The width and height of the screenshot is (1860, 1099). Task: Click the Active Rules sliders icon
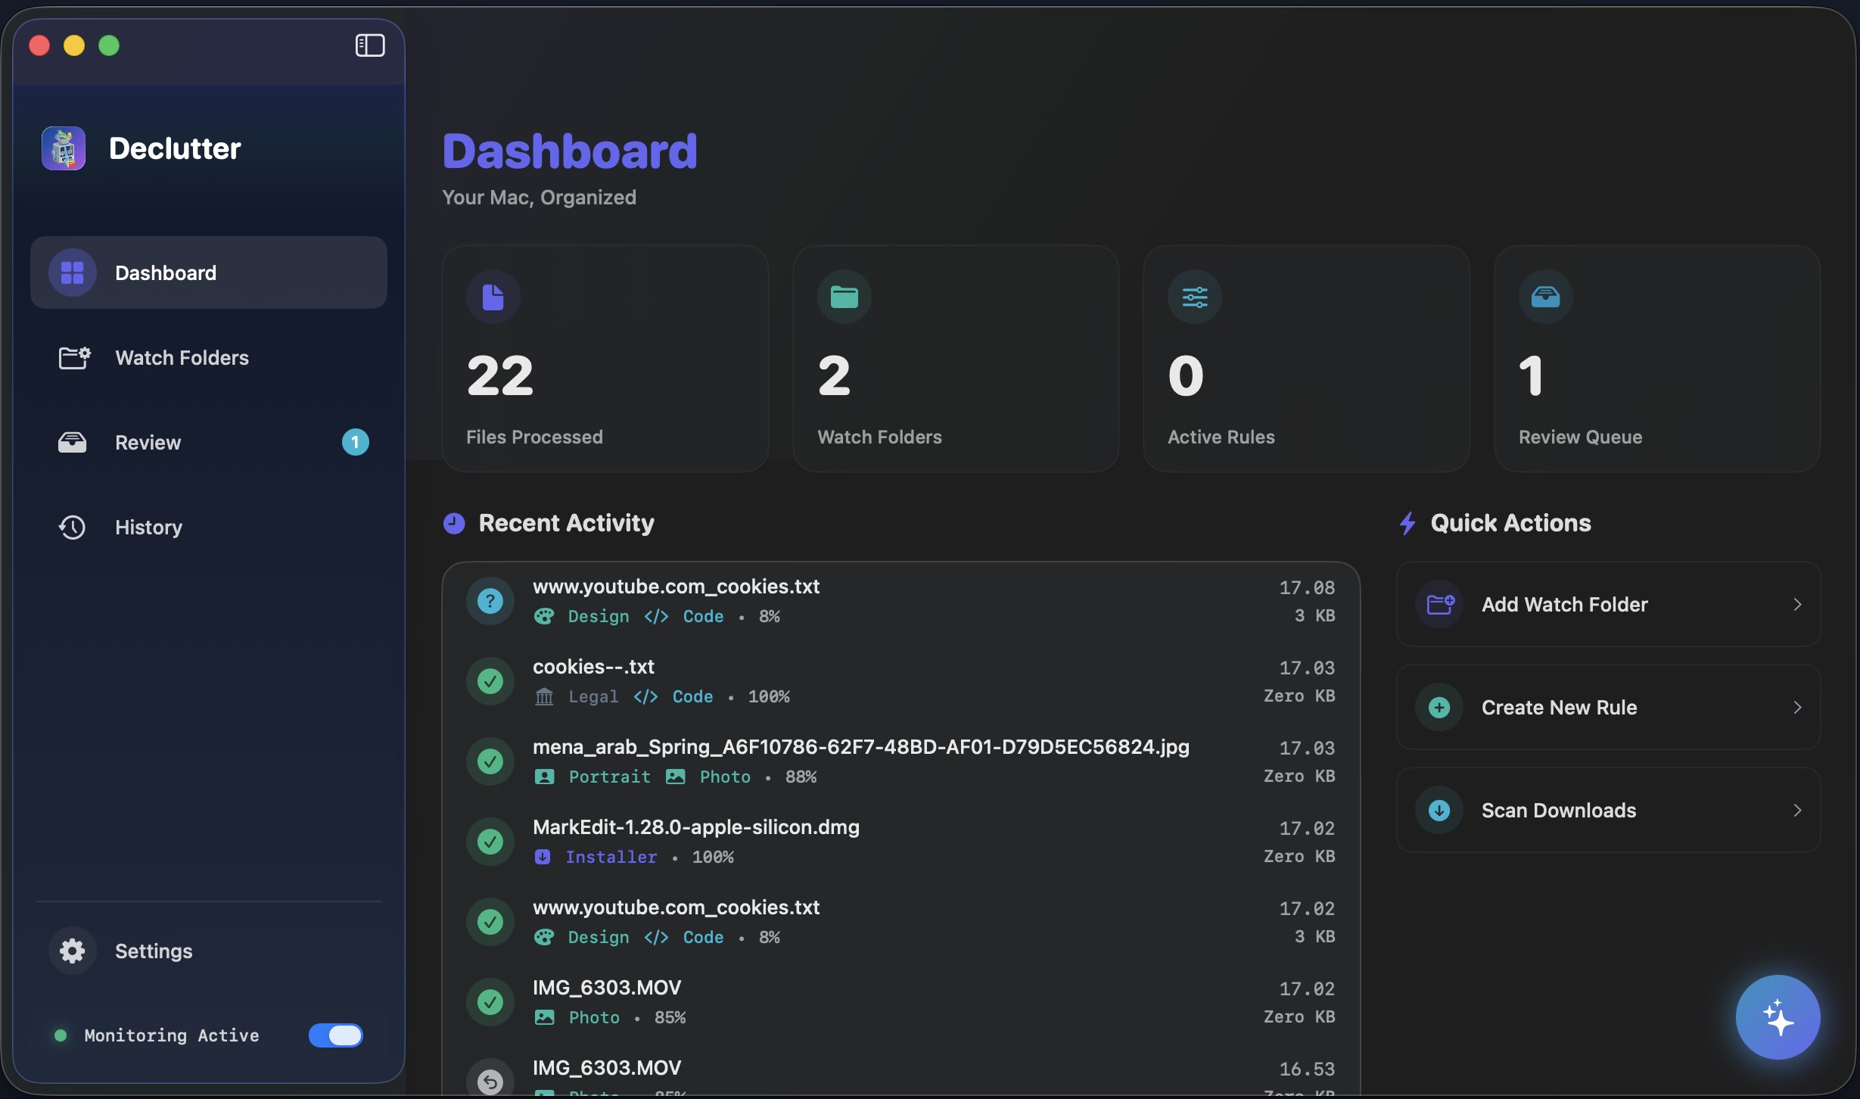tap(1193, 296)
